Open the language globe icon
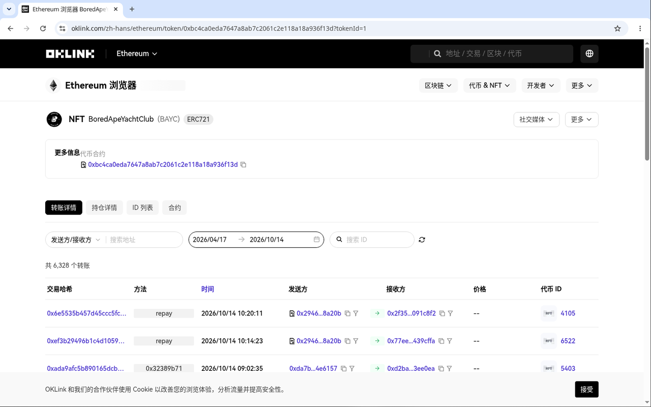The width and height of the screenshot is (651, 407). click(589, 53)
